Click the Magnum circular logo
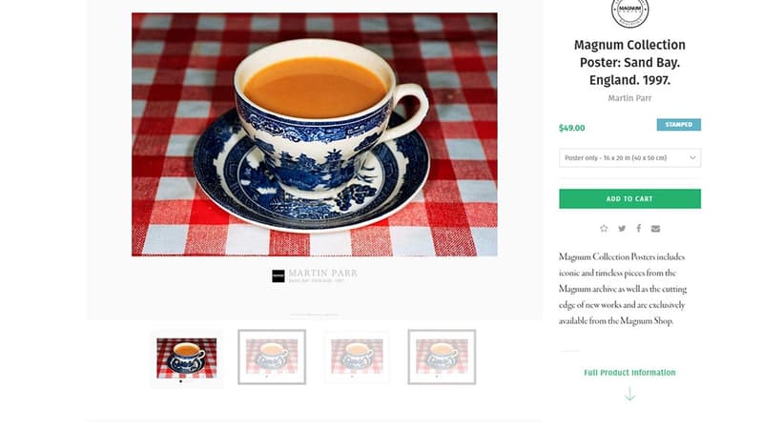 [629, 11]
